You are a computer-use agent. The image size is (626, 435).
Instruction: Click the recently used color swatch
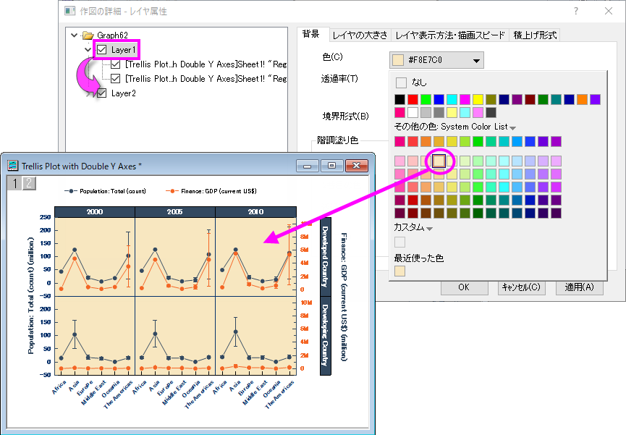coord(399,271)
